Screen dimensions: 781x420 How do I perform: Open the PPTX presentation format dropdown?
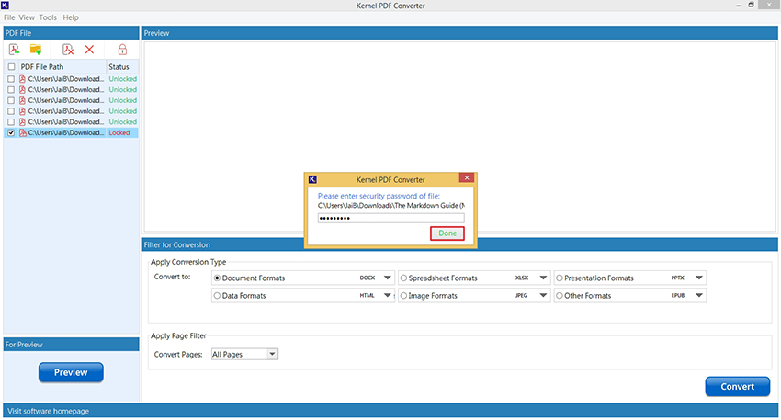click(699, 278)
